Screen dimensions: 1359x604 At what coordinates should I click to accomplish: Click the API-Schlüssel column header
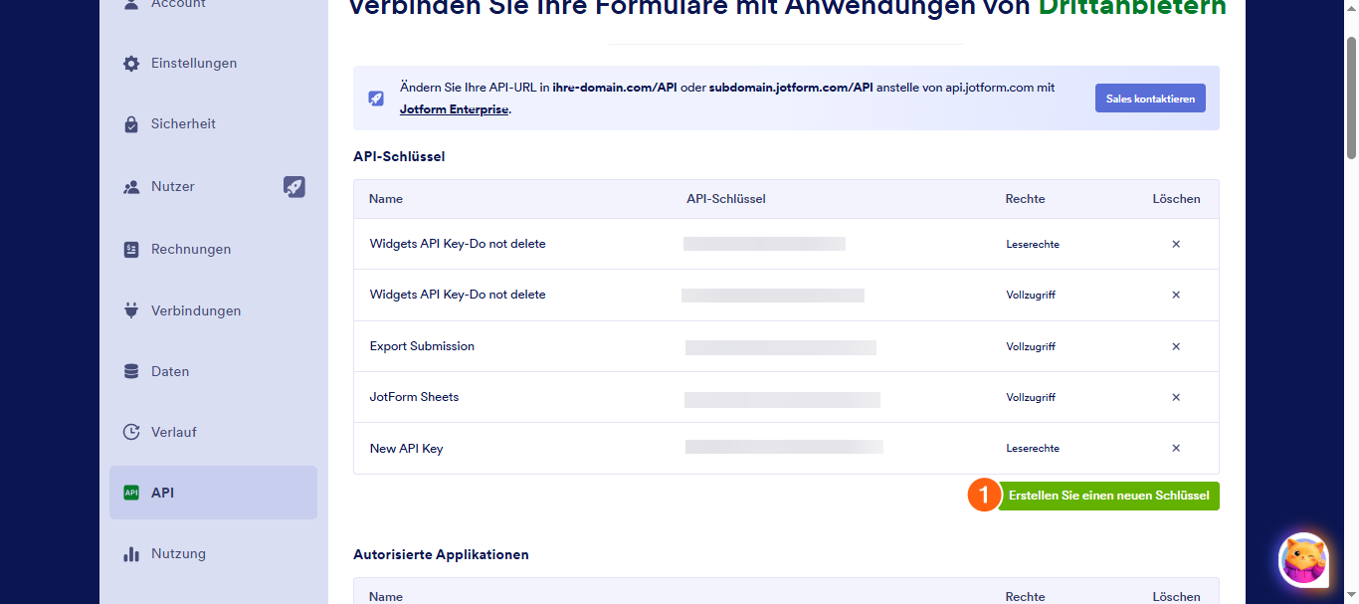[x=726, y=199]
